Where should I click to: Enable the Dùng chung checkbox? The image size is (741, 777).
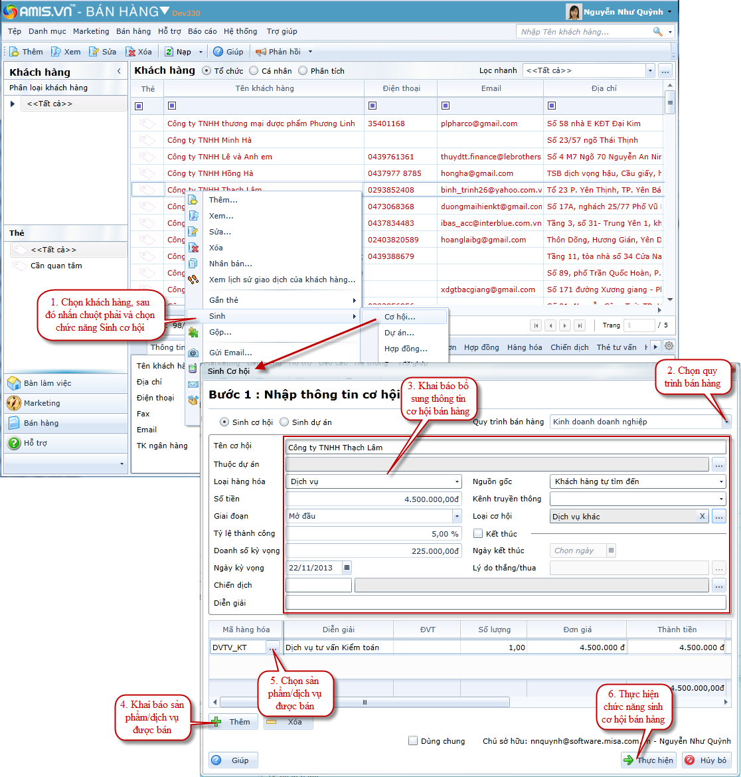pos(413,740)
